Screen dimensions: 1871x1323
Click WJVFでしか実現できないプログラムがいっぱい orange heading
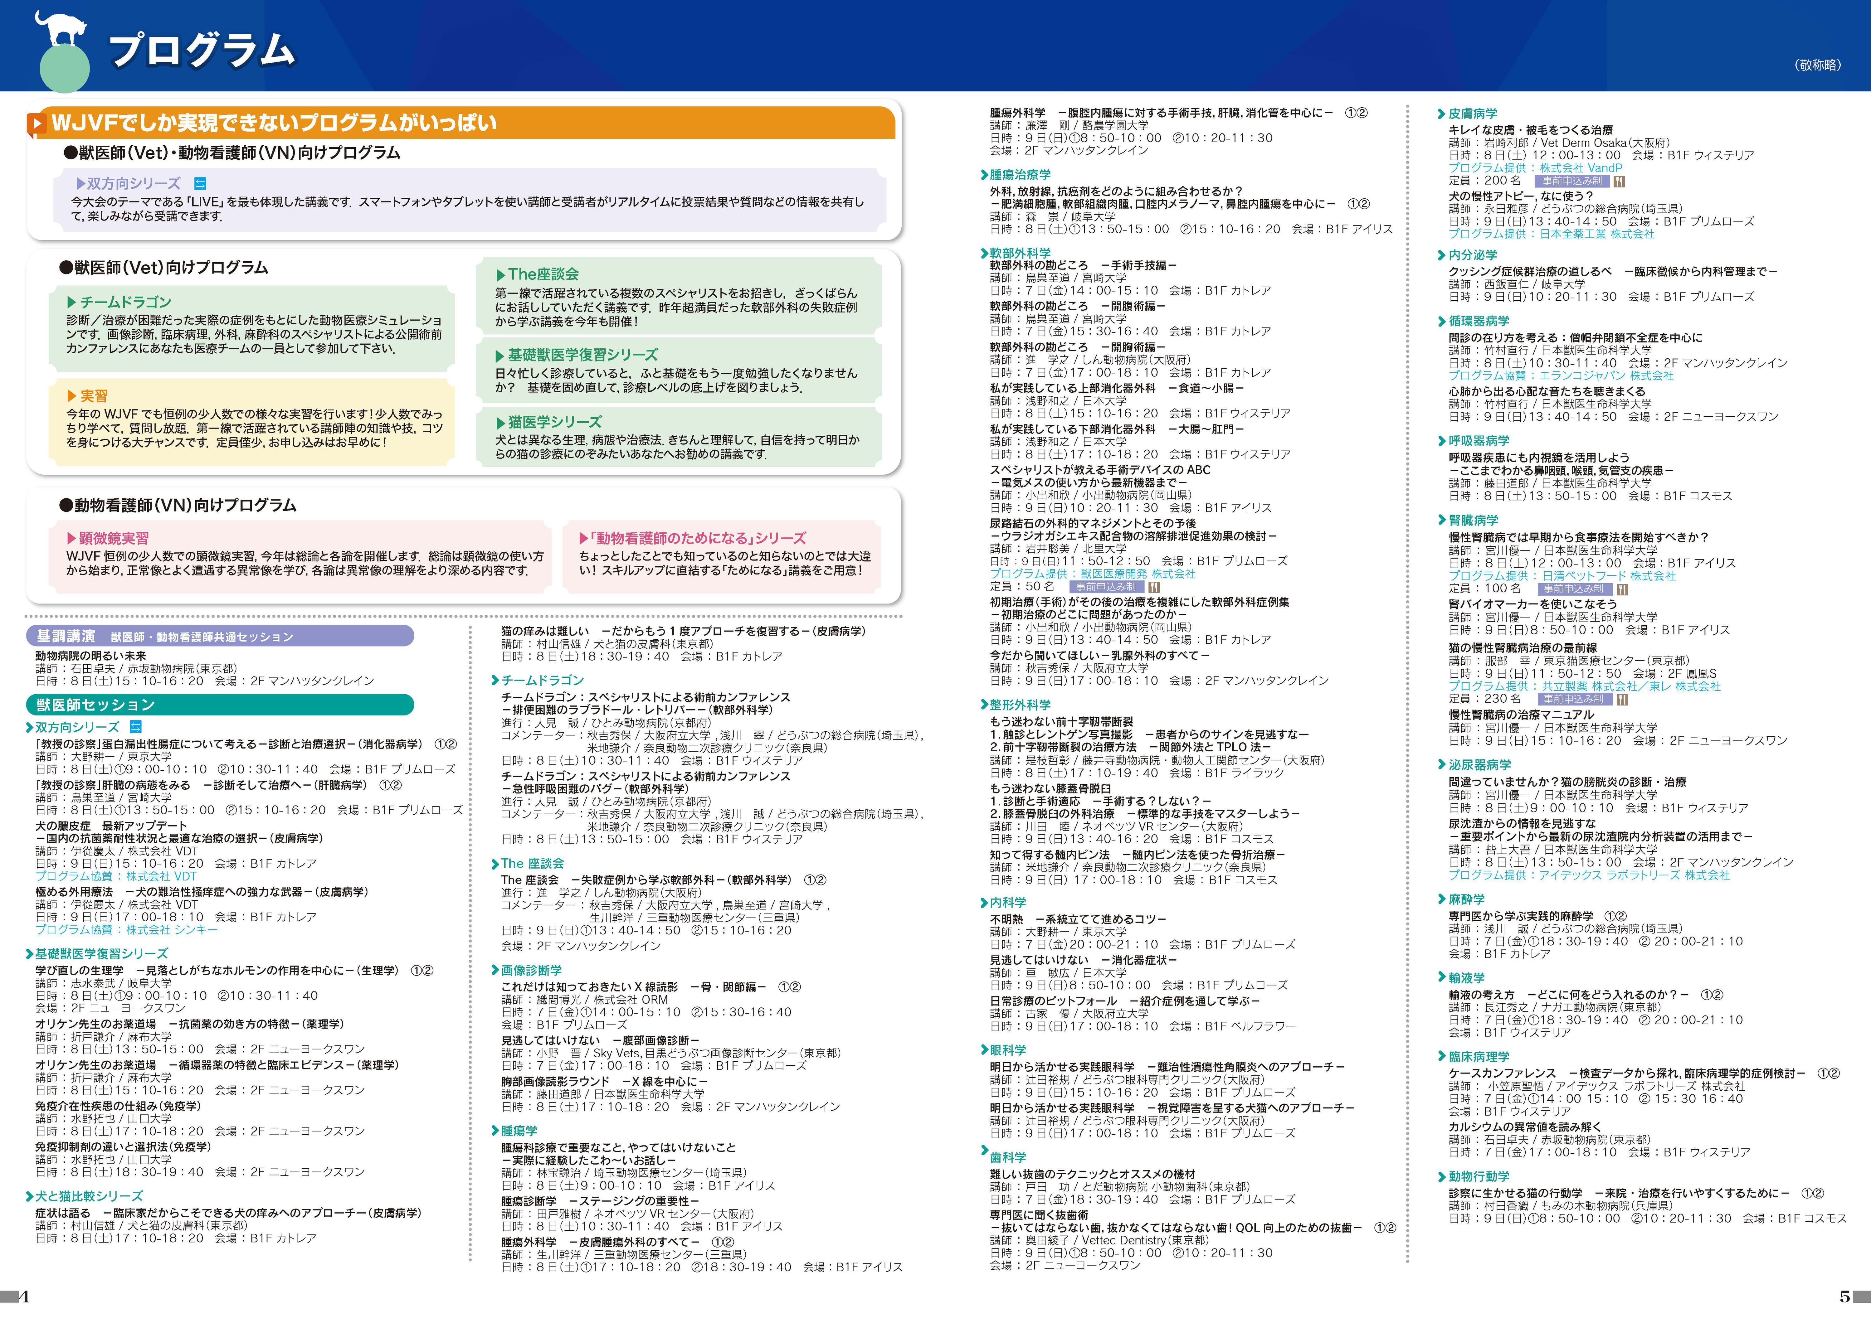click(x=274, y=123)
